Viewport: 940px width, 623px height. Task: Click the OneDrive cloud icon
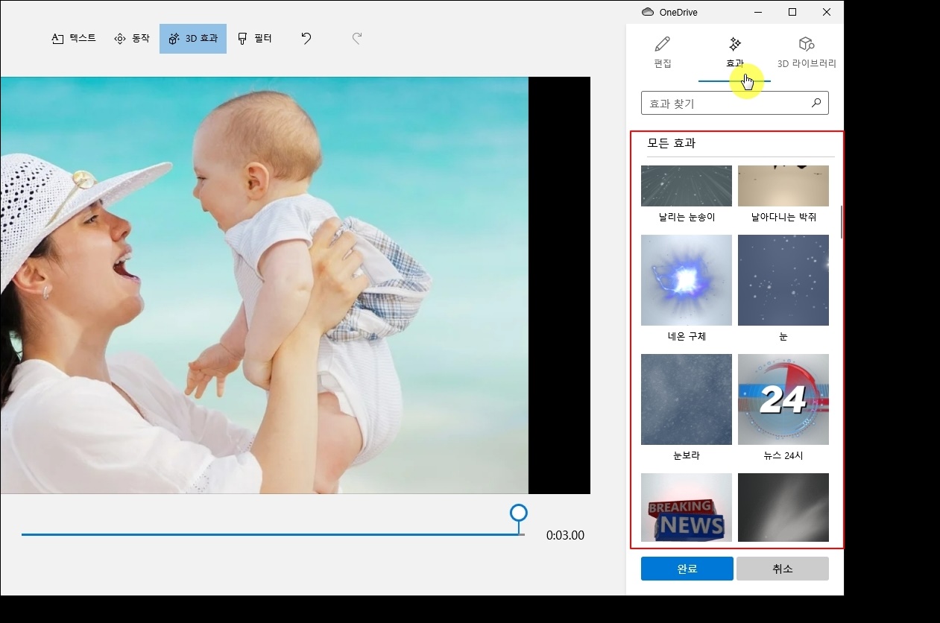[648, 12]
